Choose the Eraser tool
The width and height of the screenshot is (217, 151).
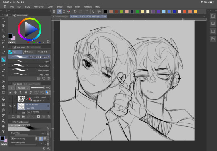pos(3,87)
